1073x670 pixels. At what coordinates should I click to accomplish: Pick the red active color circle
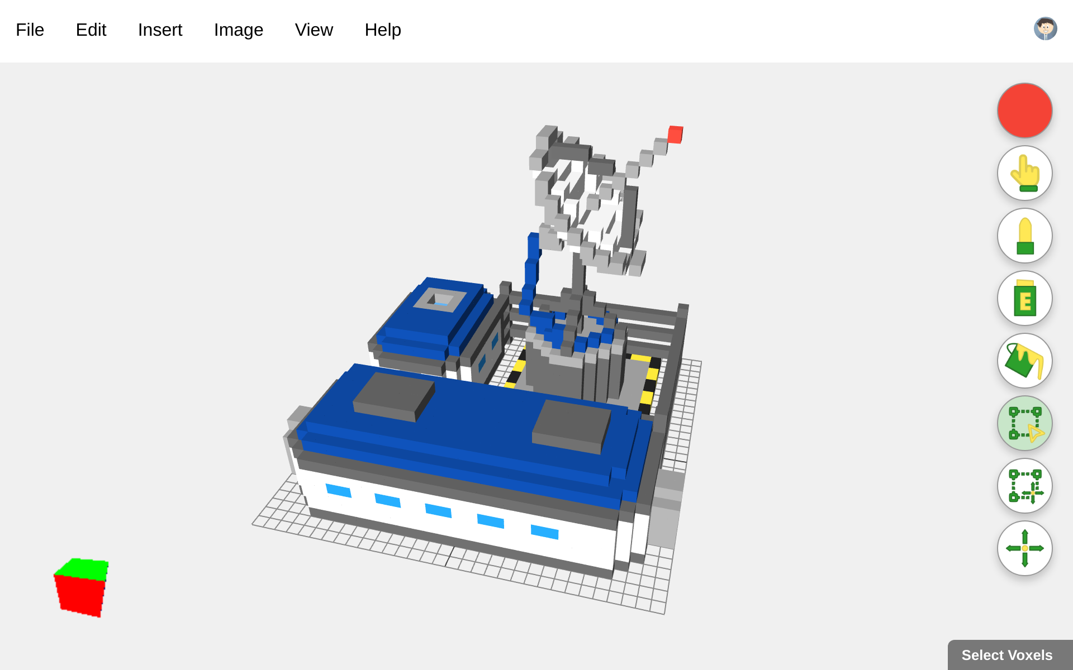pos(1024,110)
